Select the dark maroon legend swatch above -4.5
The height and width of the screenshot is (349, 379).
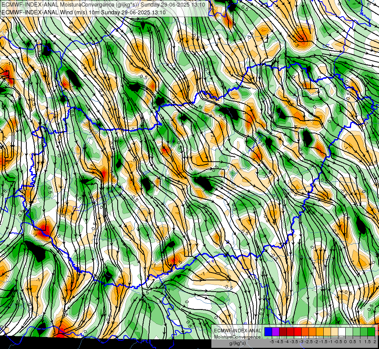(x=283, y=332)
